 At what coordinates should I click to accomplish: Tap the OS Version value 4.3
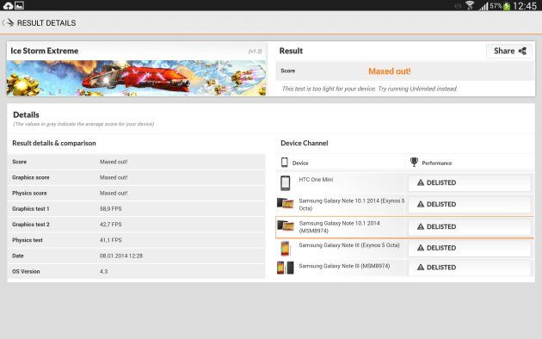tap(103, 271)
